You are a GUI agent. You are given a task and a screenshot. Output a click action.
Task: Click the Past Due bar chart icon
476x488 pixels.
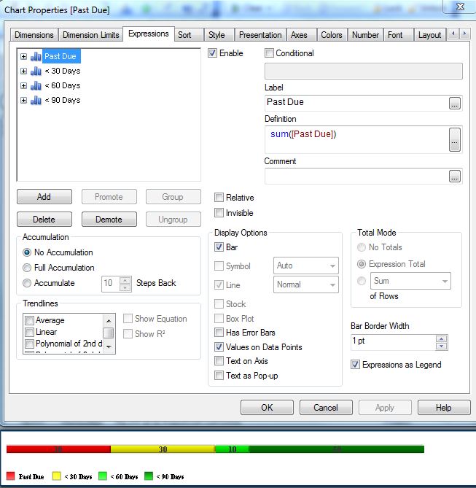(x=36, y=56)
